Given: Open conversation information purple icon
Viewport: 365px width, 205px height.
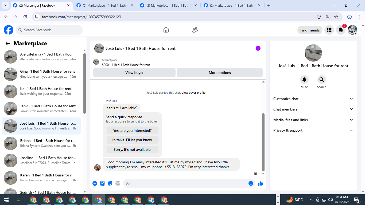Looking at the screenshot, I should point(258,48).
